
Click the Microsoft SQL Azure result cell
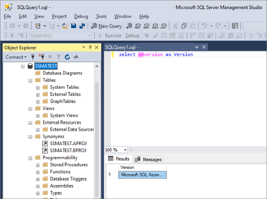click(x=142, y=175)
